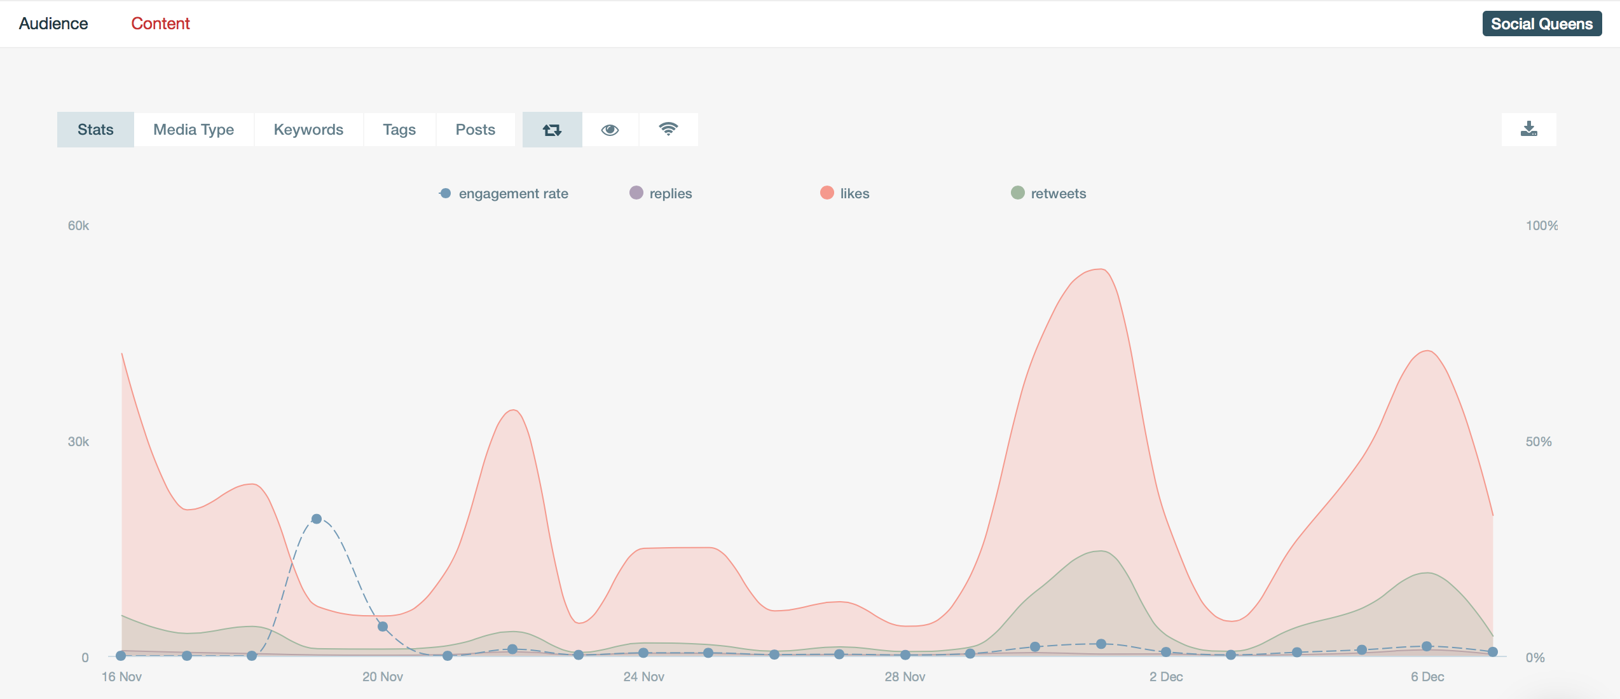Click the engagement rate peak data point
This screenshot has height=699, width=1620.
[x=317, y=519]
